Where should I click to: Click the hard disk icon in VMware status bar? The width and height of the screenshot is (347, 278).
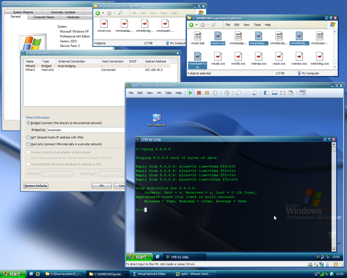coord(310,264)
